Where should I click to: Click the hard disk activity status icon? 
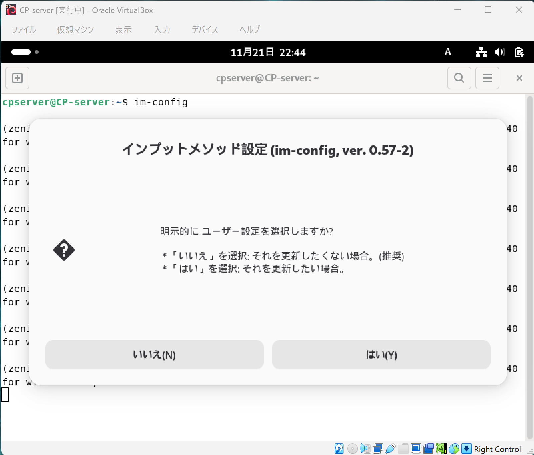(339, 449)
